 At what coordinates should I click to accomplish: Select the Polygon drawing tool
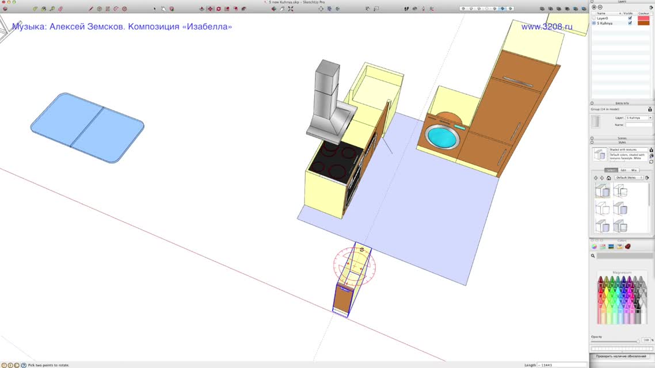124,9
